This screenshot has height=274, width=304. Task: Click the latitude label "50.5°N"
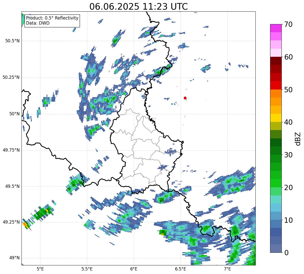[12, 41]
